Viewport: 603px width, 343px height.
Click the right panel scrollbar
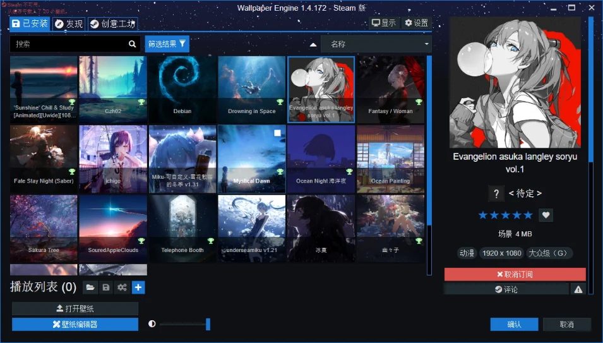pyautogui.click(x=591, y=89)
